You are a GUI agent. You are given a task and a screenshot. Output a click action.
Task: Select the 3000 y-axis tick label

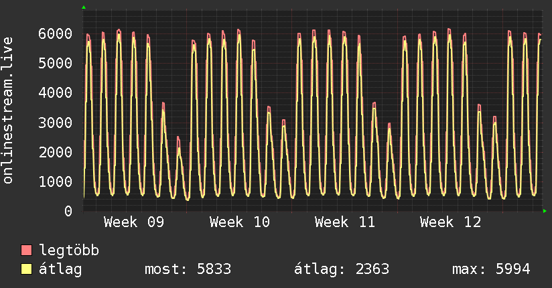(54, 123)
